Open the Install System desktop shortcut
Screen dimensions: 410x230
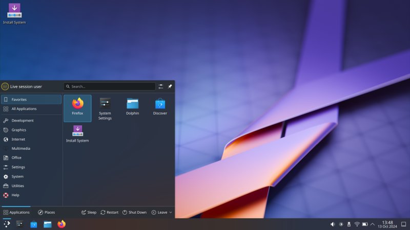click(14, 14)
